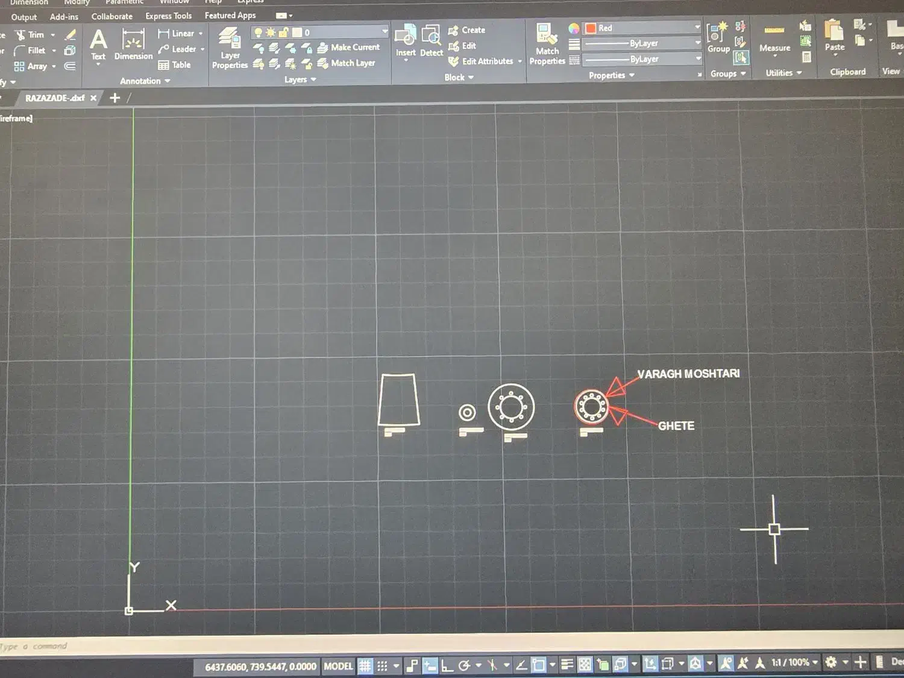Switch to the Express Tools ribbon tab
The width and height of the screenshot is (904, 678).
coord(168,16)
